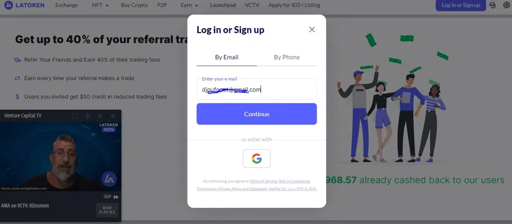
Task: Skip the current VCTV video
Action: [x=111, y=197]
